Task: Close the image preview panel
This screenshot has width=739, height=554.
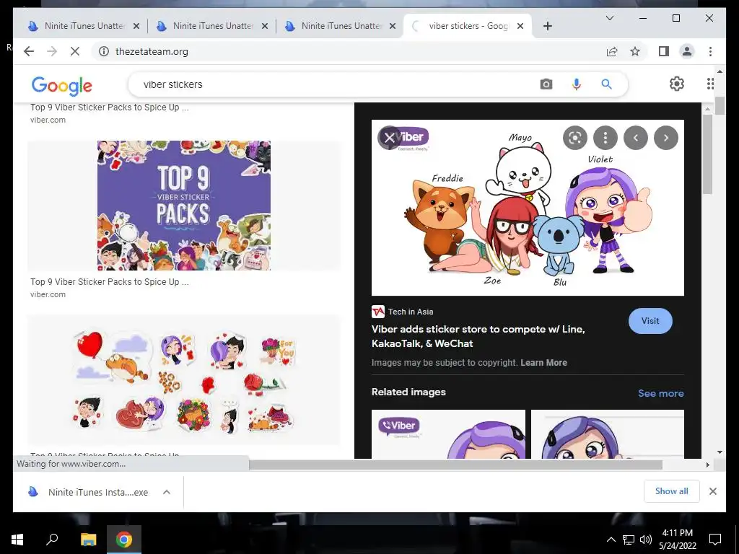Action: click(389, 138)
